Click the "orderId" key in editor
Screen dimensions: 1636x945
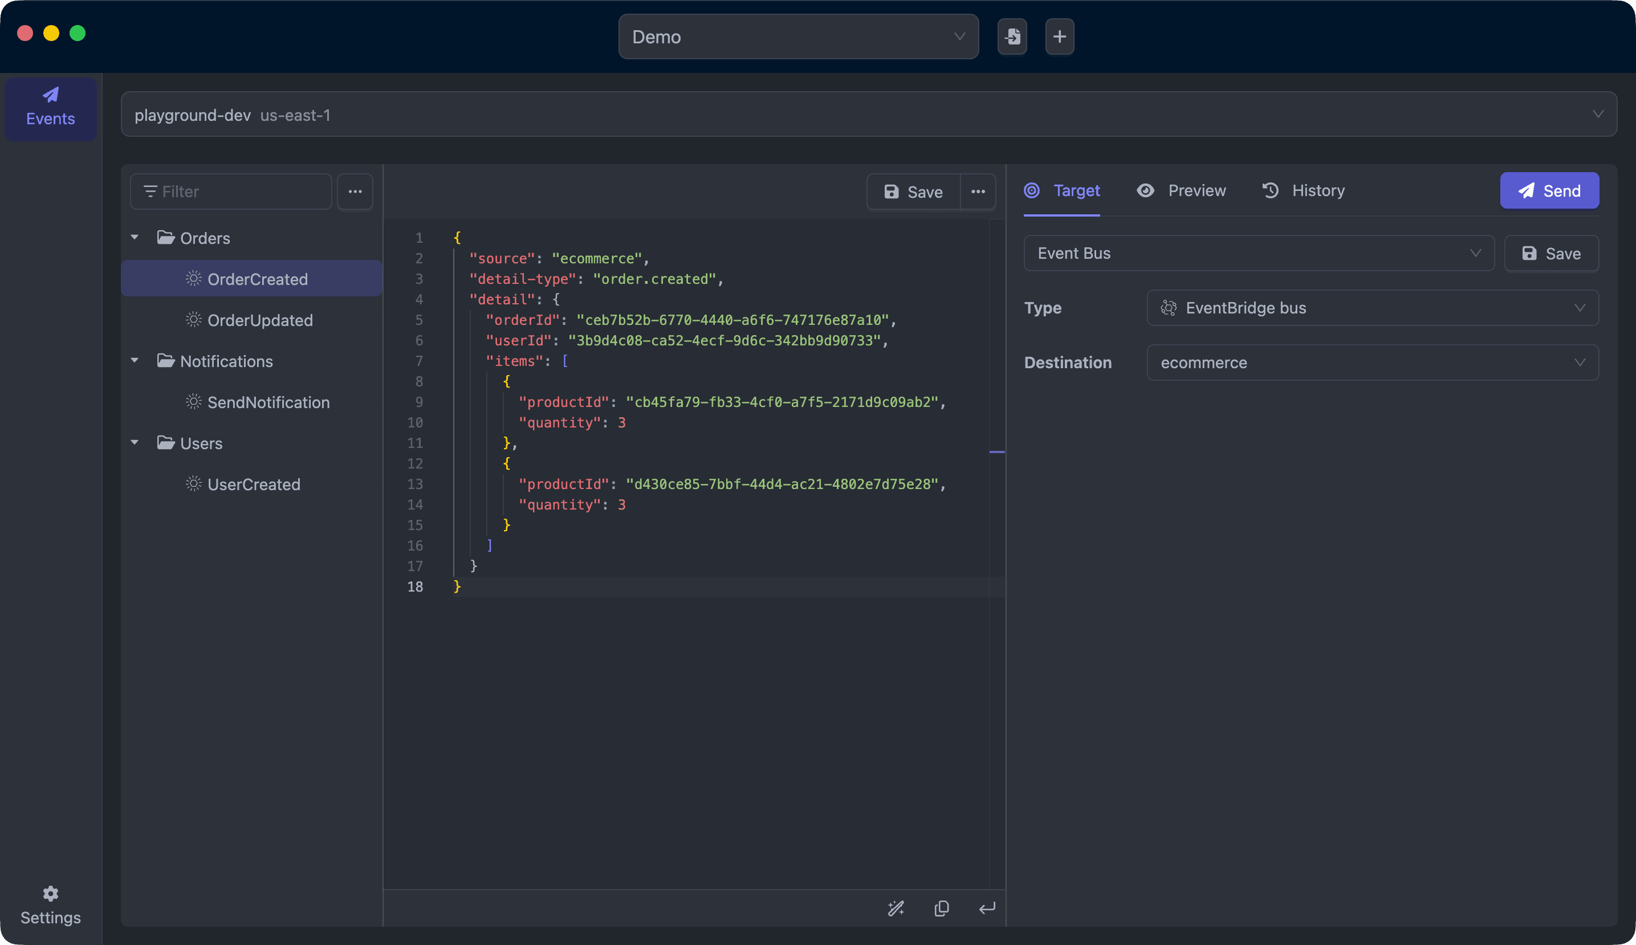522,320
